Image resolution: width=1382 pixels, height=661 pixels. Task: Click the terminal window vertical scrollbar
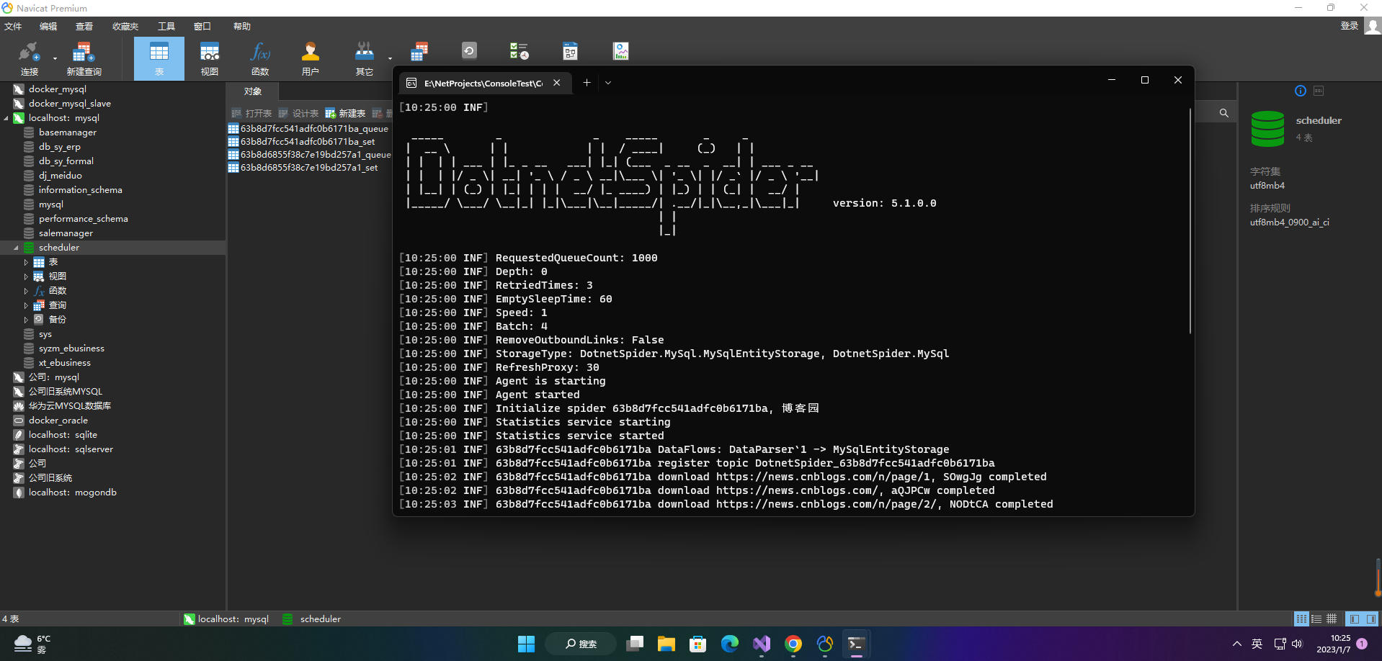click(x=1190, y=220)
